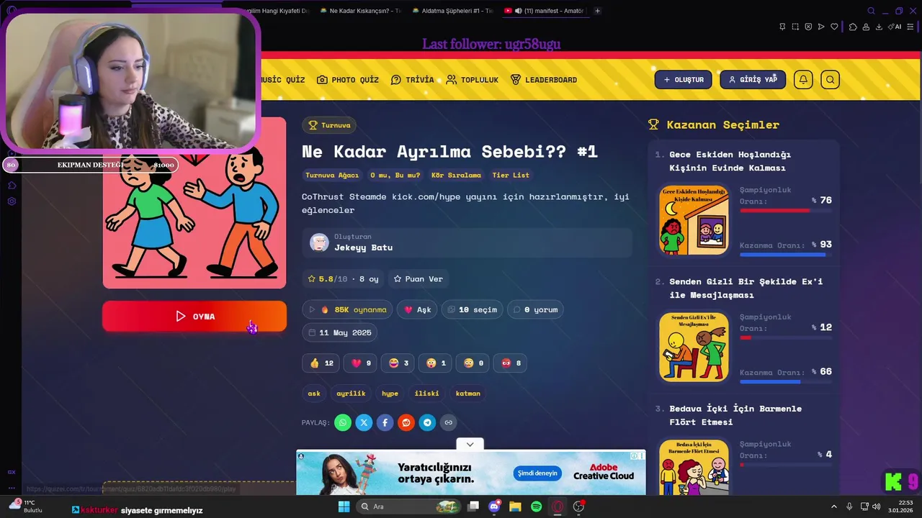This screenshot has height=518, width=922.
Task: Open Discord from the taskbar
Action: point(494,506)
